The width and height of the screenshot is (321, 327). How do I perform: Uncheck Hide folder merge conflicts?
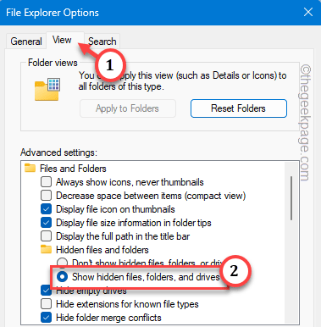(46, 318)
